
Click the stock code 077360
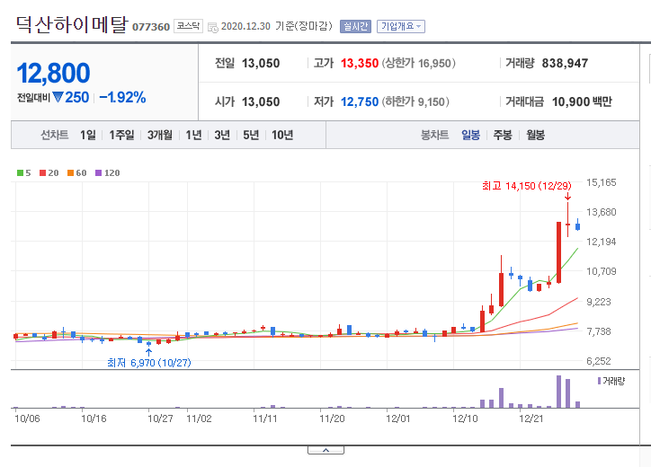click(151, 27)
